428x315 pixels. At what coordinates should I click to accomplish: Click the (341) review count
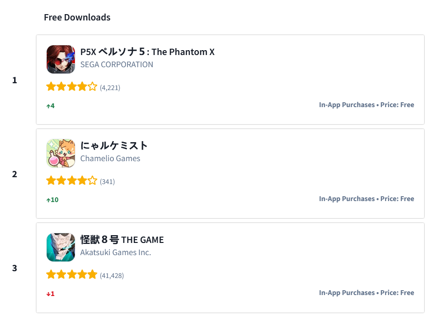click(x=107, y=182)
